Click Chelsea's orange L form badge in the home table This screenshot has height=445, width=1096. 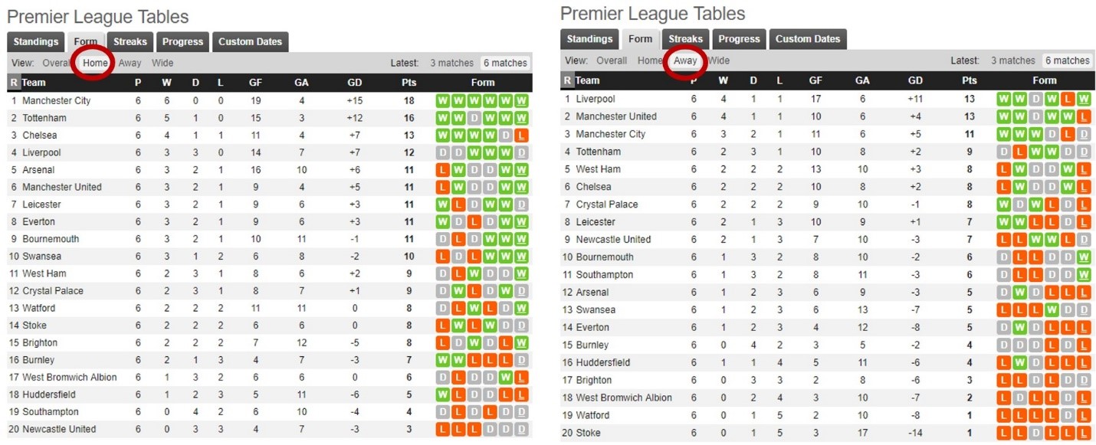(521, 136)
